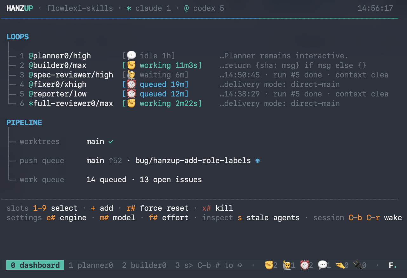Click the 'working 2m22s' status
Viewport: 407px width, 278px height.
[169, 103]
